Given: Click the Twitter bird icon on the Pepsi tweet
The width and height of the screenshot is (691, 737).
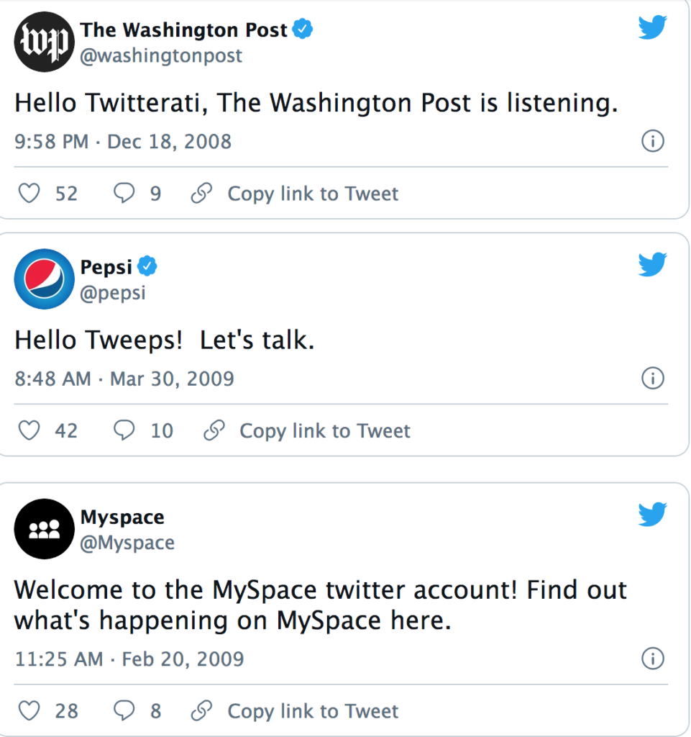Looking at the screenshot, I should click(x=652, y=264).
